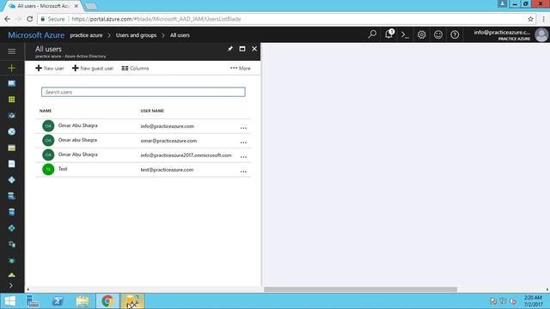This screenshot has height=309, width=550.
Task: Select the Test user name
Action: click(x=63, y=169)
